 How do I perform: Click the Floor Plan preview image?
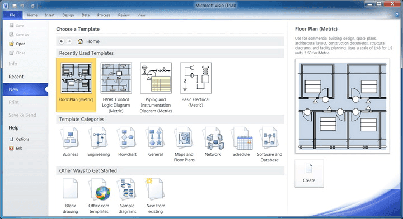[343, 106]
